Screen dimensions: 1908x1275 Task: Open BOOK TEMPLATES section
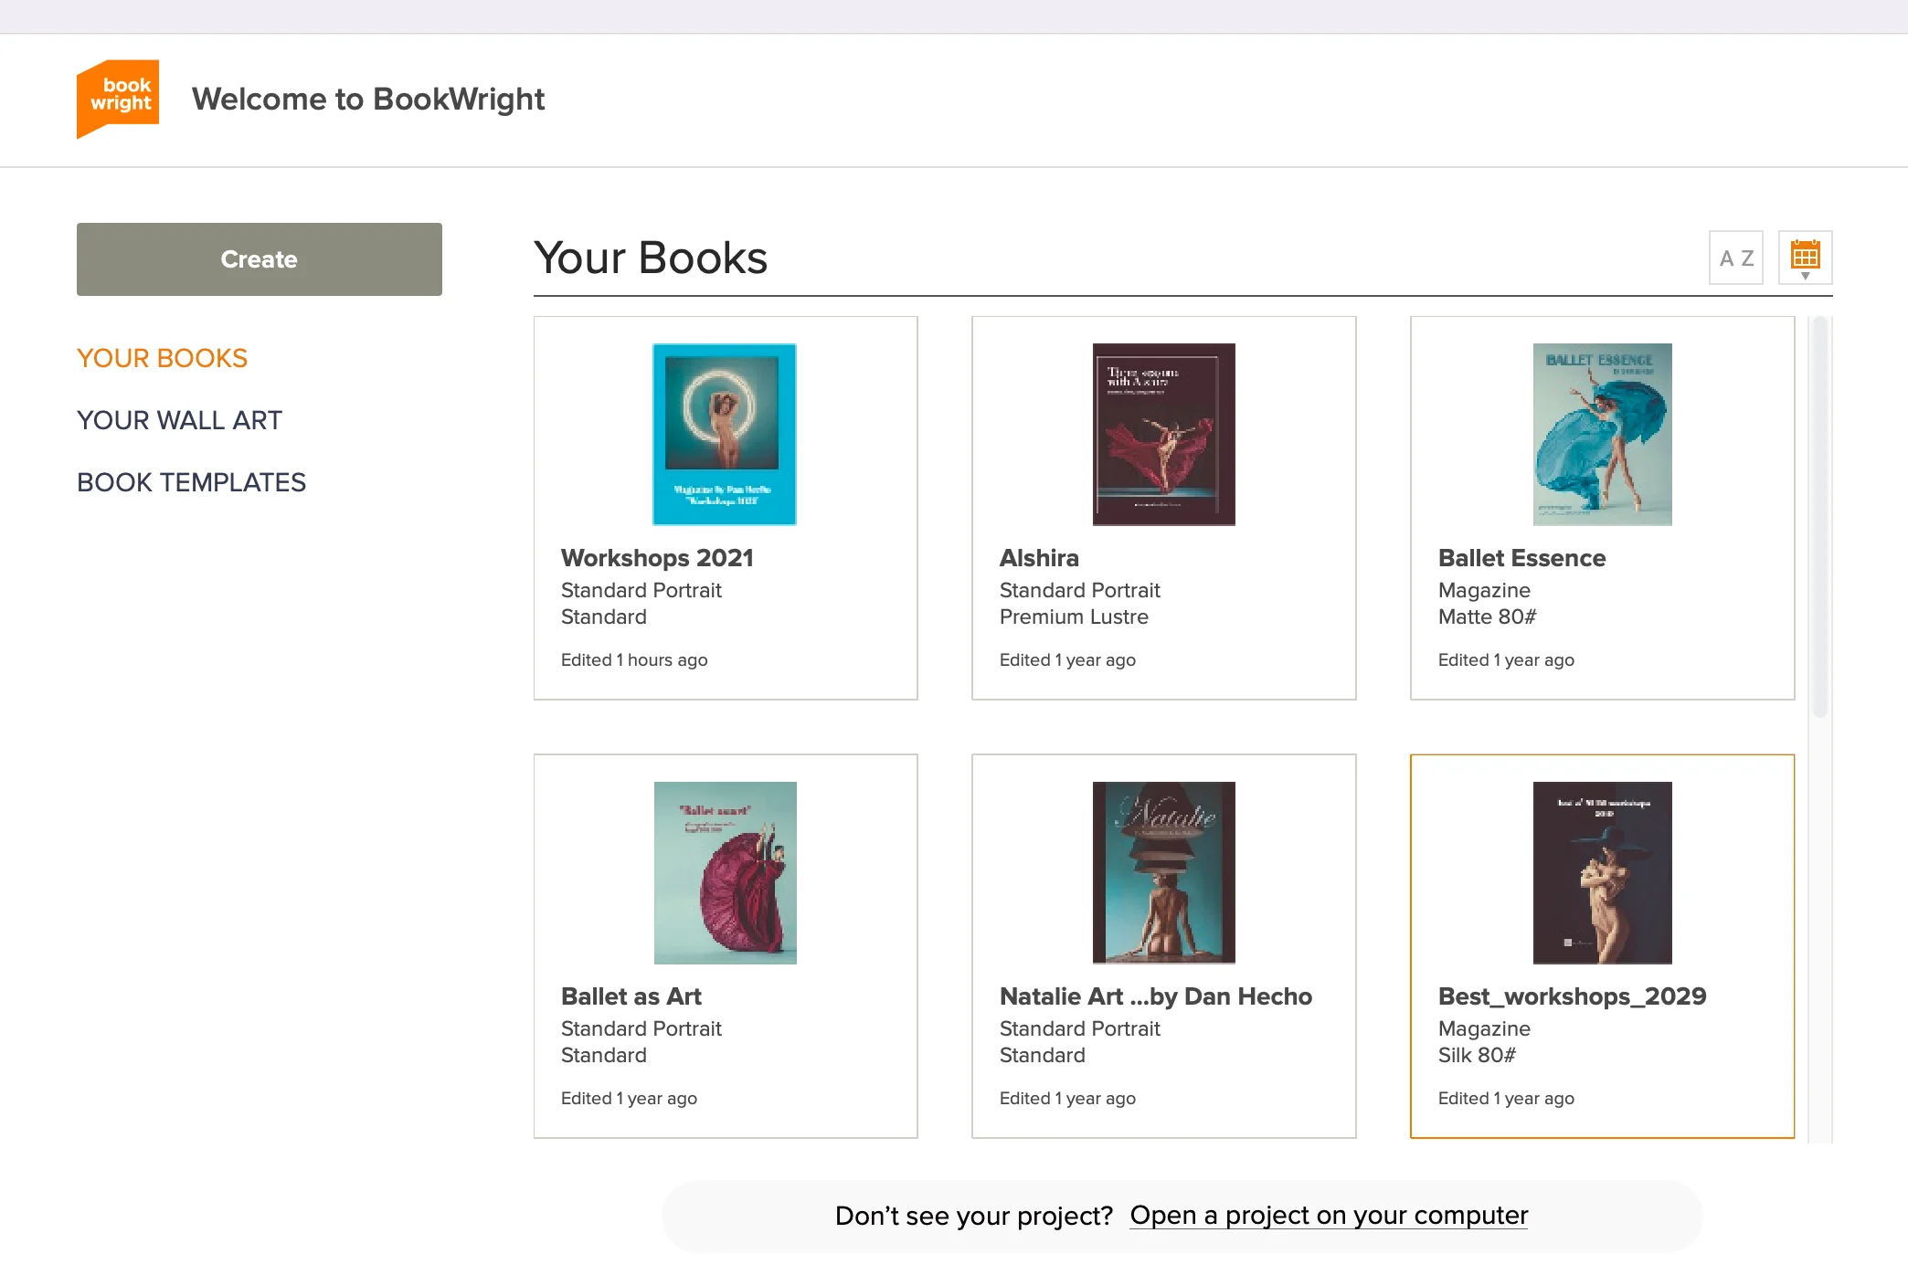191,482
